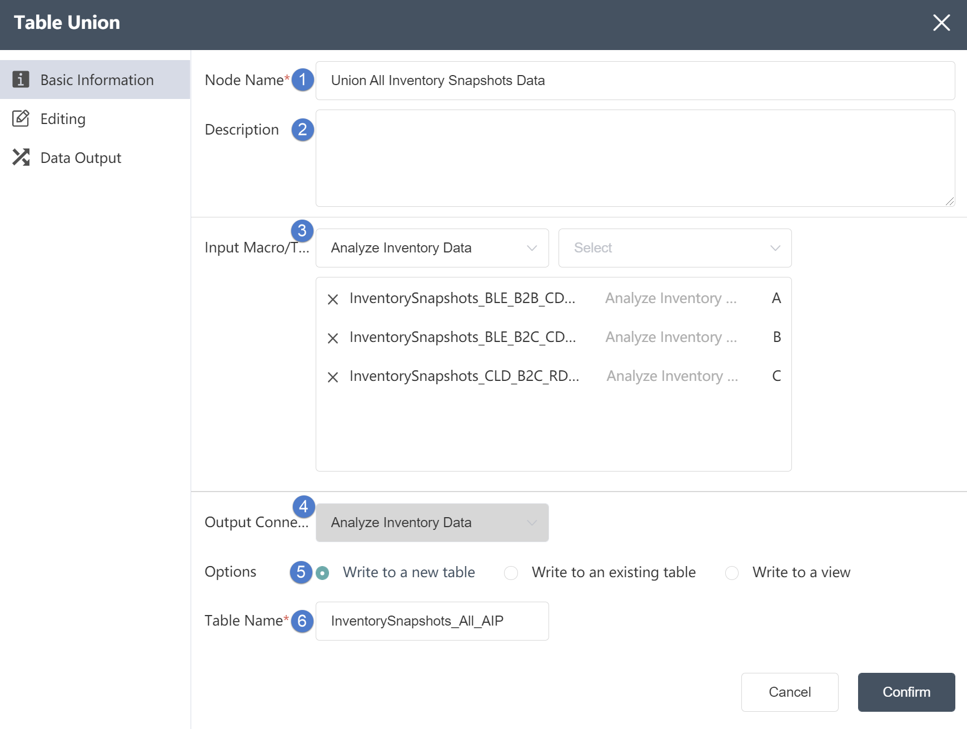Screen dimensions: 967x729
Task: Select Write to a view option
Action: (732, 573)
